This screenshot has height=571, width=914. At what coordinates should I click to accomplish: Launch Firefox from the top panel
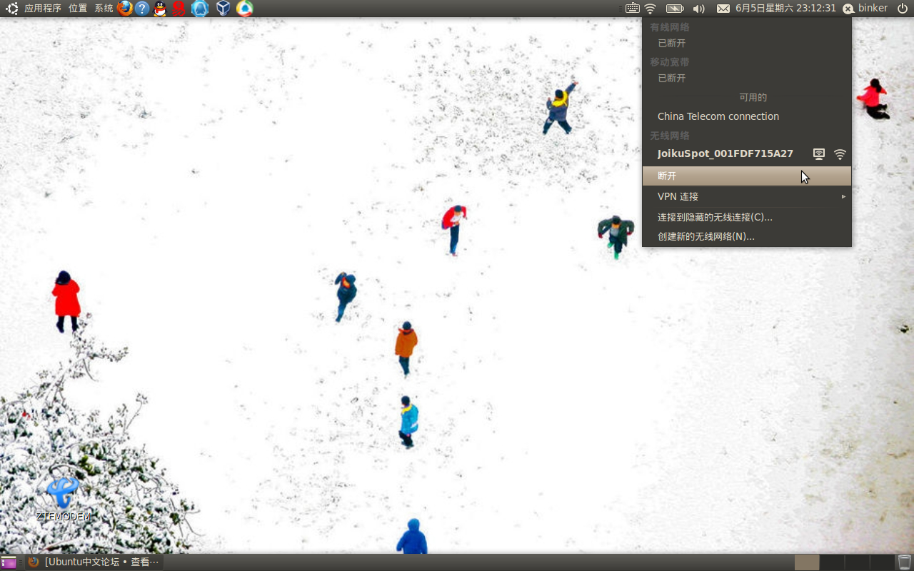[x=125, y=9]
